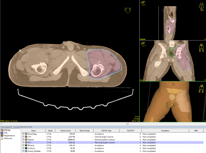The image size is (206, 153).
Task: Click the ROI Set tree icon
Action: [2, 130]
